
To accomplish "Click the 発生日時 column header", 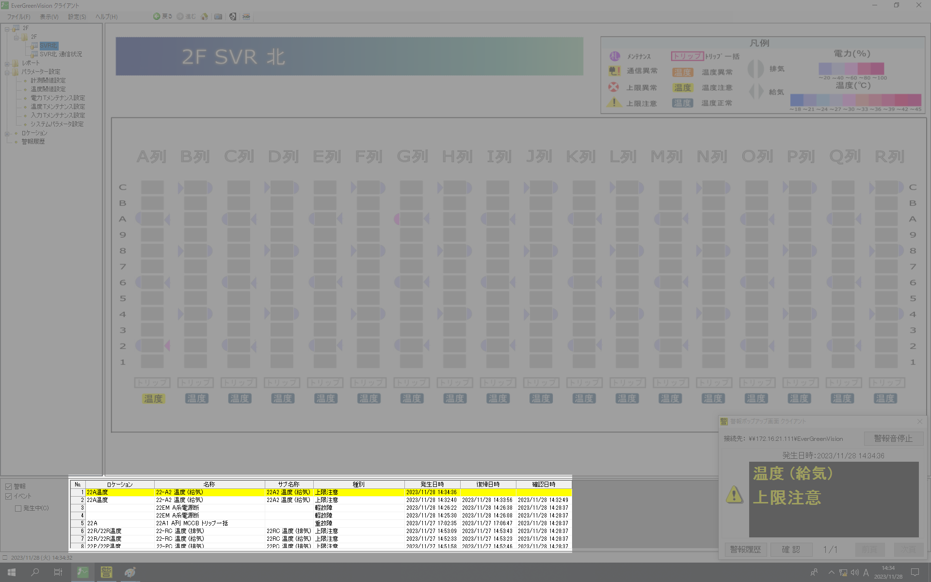I will [x=432, y=485].
